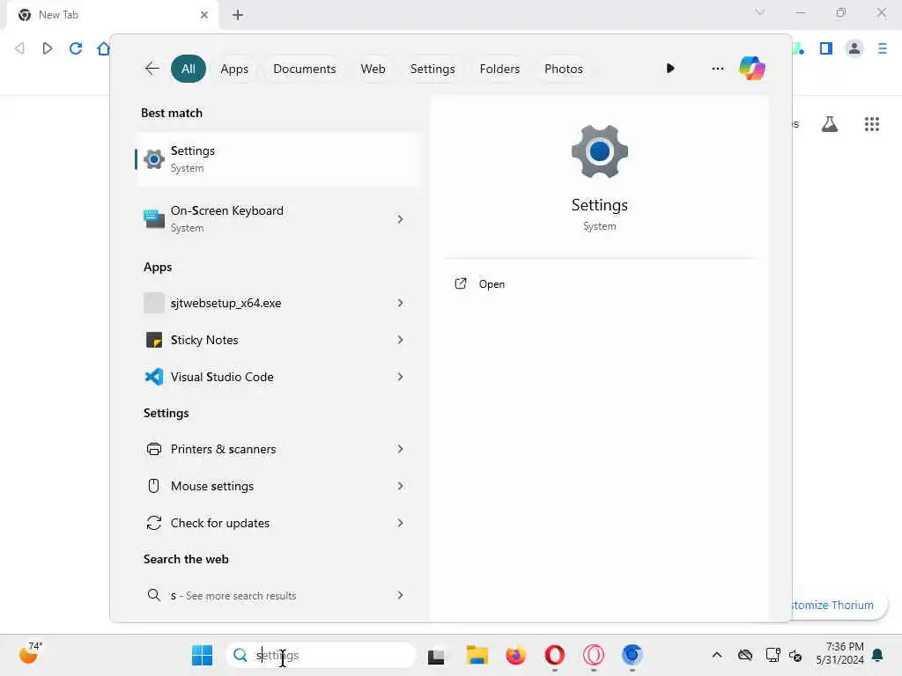
Task: Click the taskbar search input field
Action: point(321,655)
